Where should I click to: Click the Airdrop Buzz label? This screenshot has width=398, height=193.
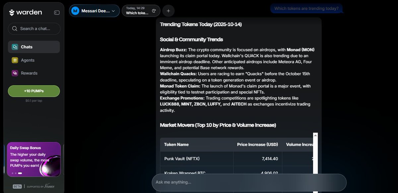[173, 50]
